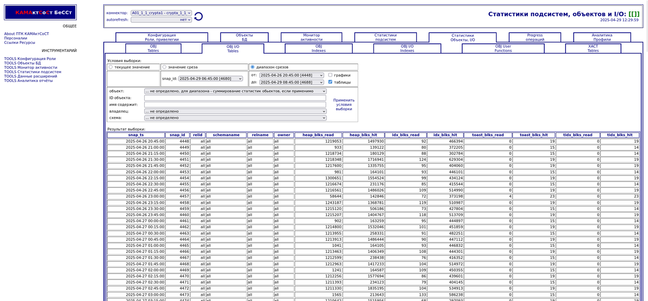Select the 'текущее значение' radio button

(111, 67)
